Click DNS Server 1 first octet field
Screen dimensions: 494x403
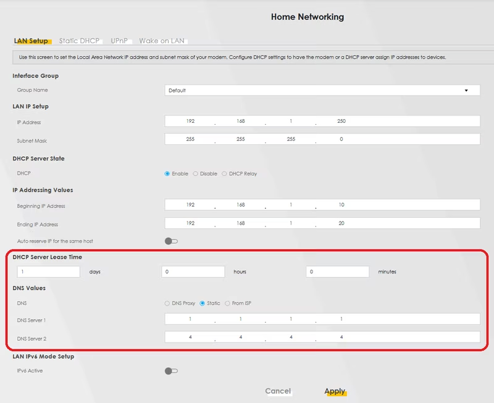[x=190, y=319]
